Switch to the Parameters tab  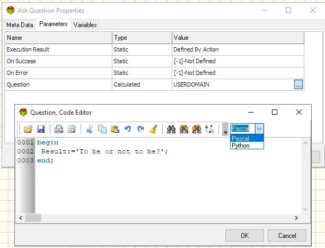[53, 24]
